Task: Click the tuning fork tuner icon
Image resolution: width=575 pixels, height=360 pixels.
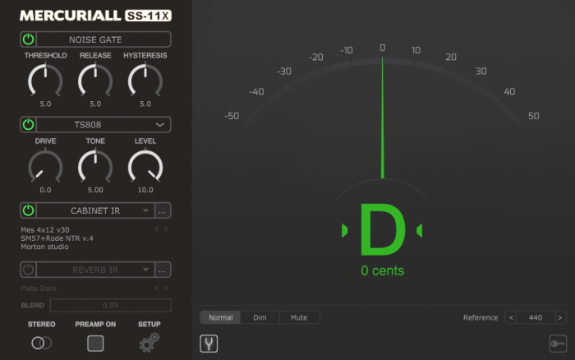Action: point(209,344)
